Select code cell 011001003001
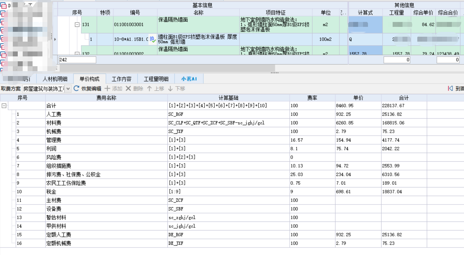This screenshot has width=464, height=255. tap(135, 25)
